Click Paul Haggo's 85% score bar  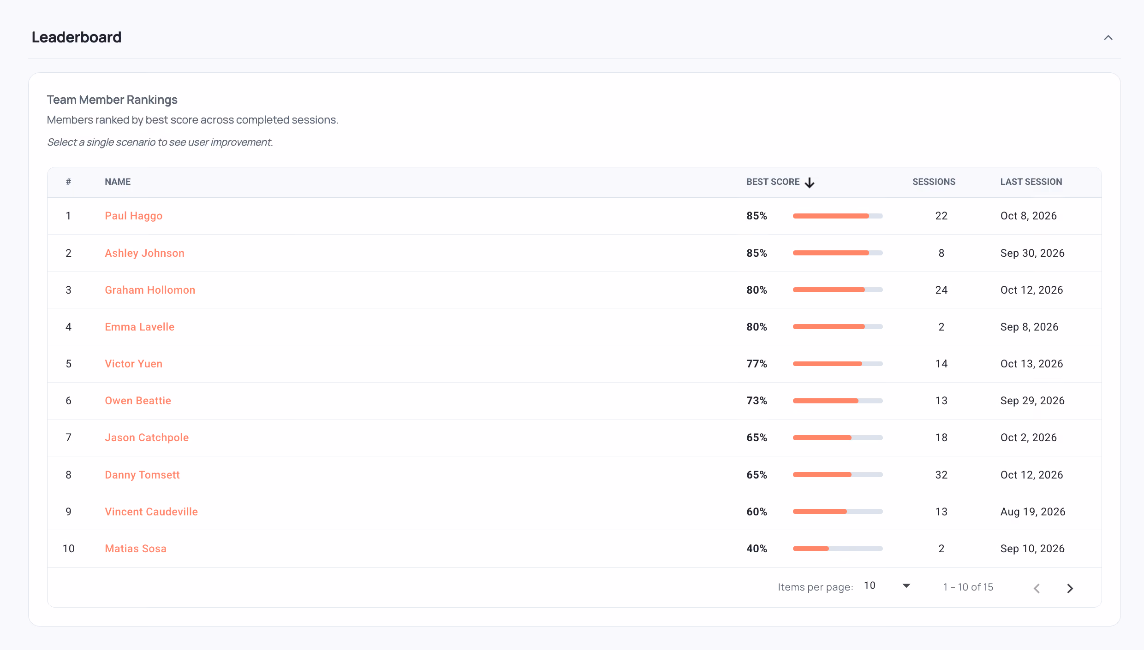pyautogui.click(x=838, y=216)
